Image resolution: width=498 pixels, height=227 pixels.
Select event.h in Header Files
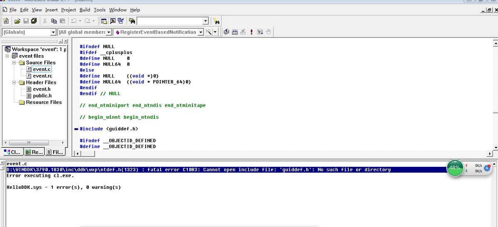click(41, 89)
